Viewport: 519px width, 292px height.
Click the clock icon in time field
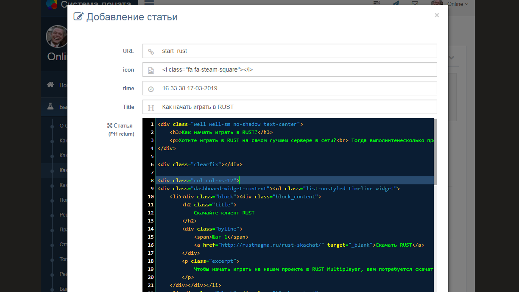click(151, 89)
